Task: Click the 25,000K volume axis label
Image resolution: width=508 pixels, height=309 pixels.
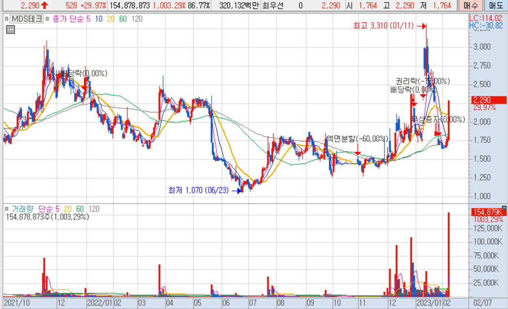Action: pyautogui.click(x=486, y=283)
